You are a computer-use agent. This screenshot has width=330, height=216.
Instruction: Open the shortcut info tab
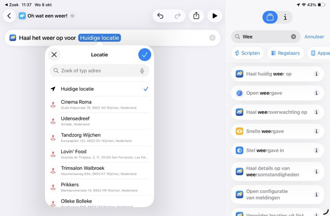click(x=285, y=17)
